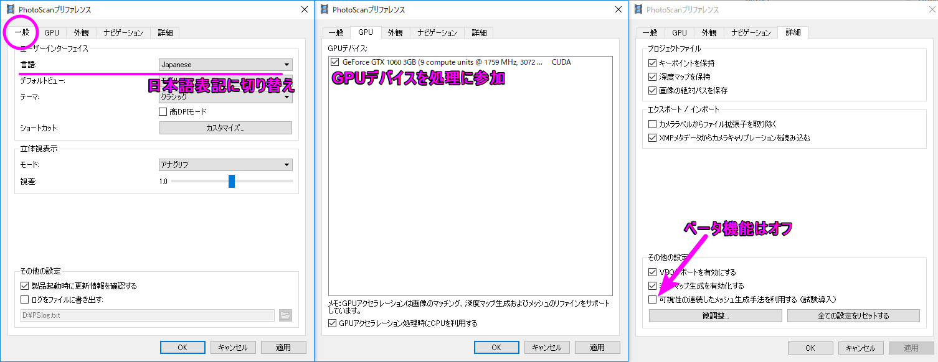Switch to 詳細 tab in the left dialog
This screenshot has height=362, width=938.
click(x=165, y=33)
